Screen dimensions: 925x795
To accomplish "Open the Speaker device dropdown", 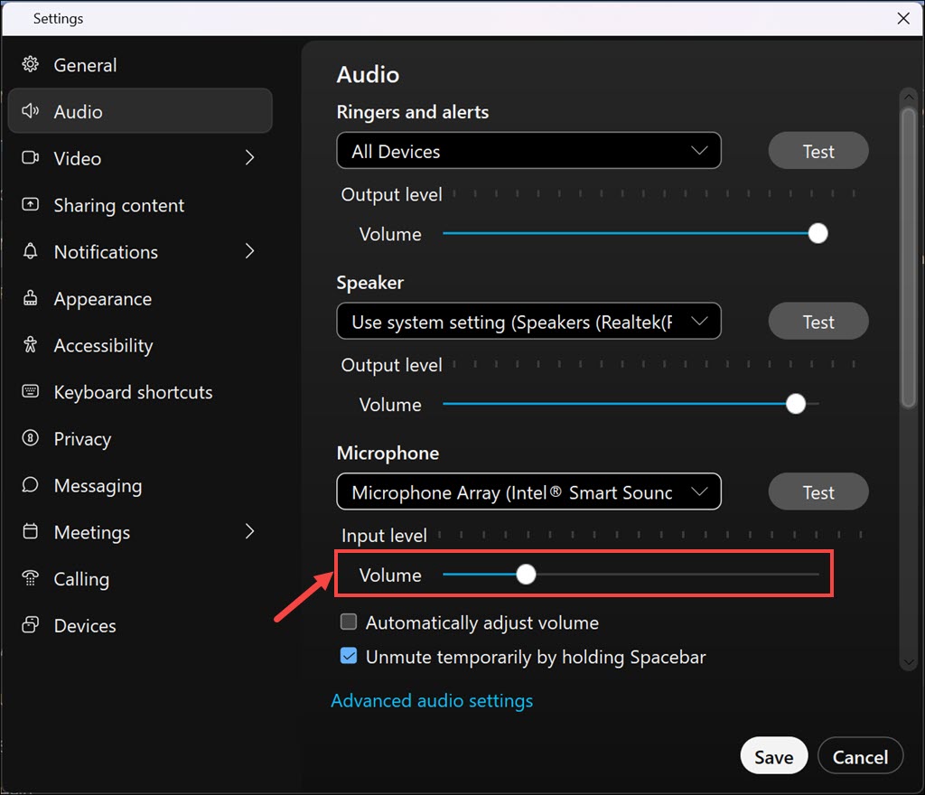I will click(528, 322).
